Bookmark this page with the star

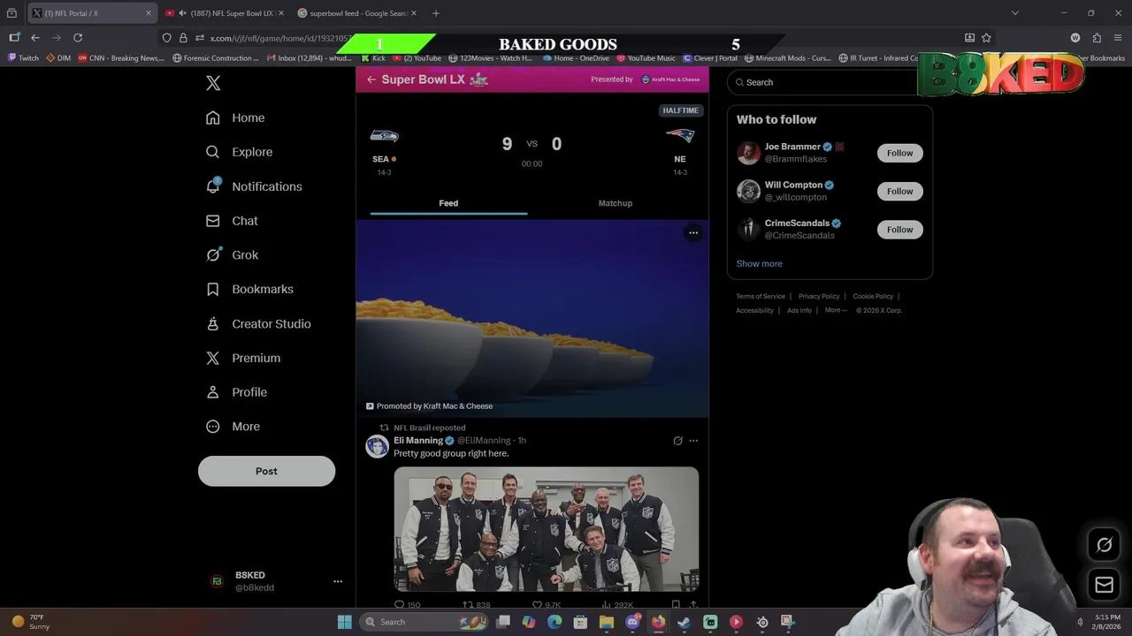[x=986, y=38]
